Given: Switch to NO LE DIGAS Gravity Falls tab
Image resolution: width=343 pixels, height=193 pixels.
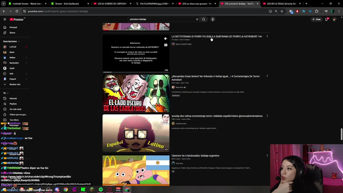Looking at the screenshot, I should click(281, 4).
